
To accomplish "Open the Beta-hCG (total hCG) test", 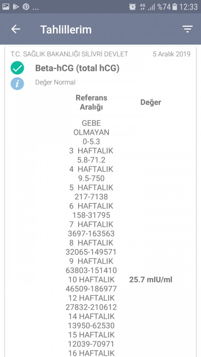I will point(77,68).
